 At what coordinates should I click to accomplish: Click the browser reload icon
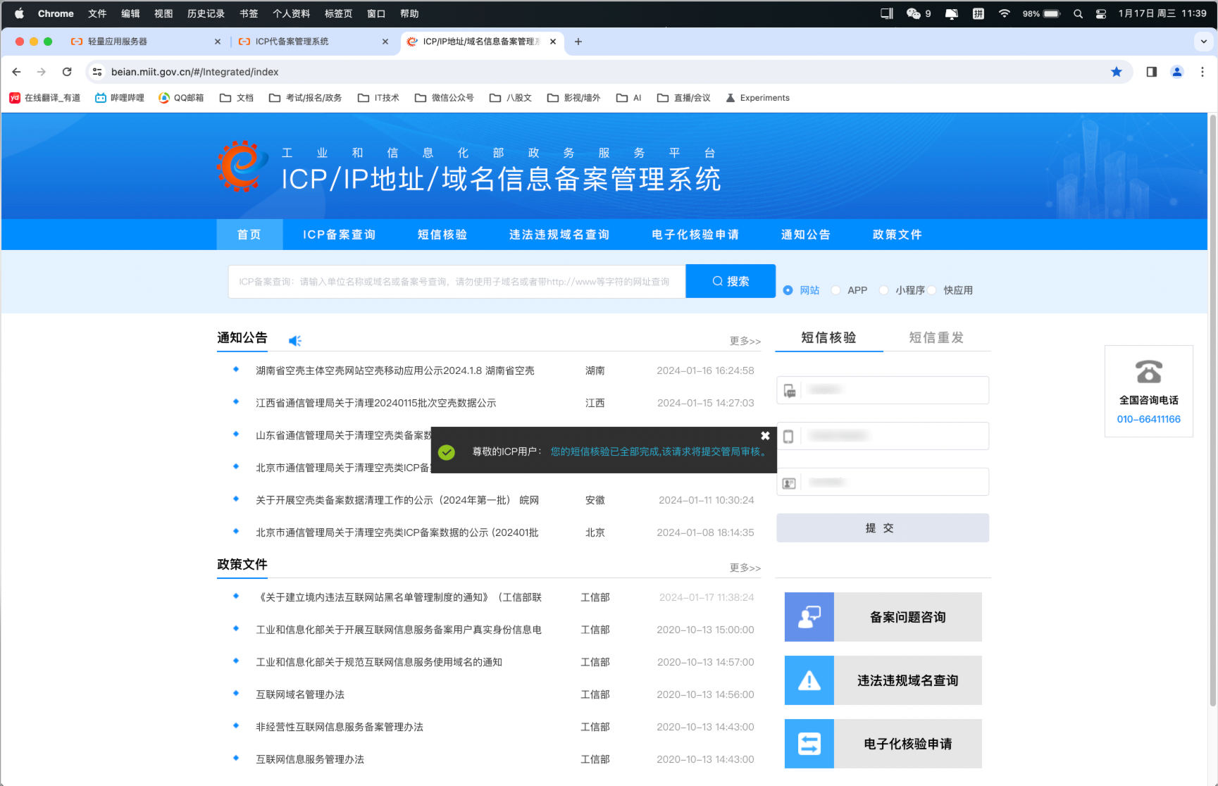[67, 72]
